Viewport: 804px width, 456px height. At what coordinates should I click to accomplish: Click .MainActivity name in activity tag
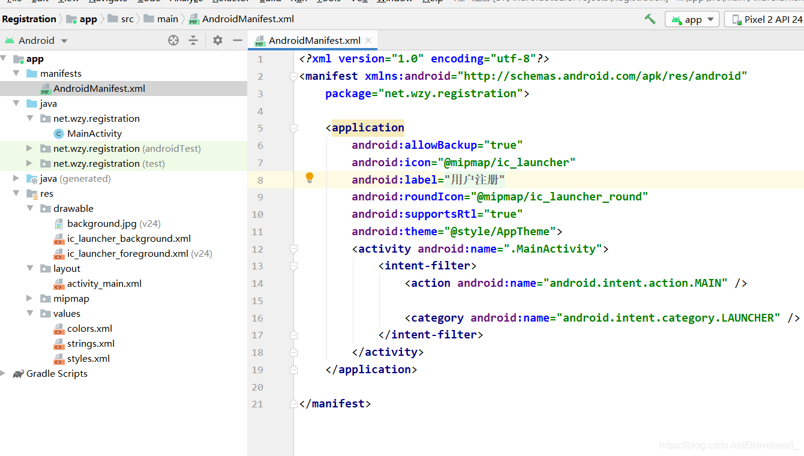point(553,249)
